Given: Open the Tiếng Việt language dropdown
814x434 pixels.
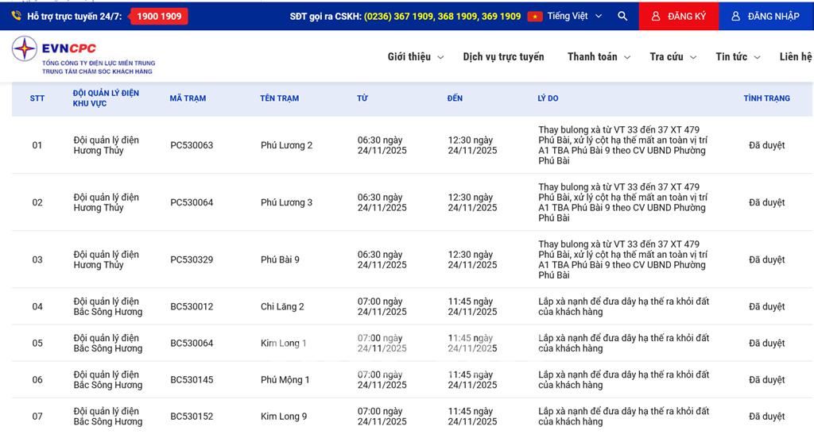Looking at the screenshot, I should 575,16.
